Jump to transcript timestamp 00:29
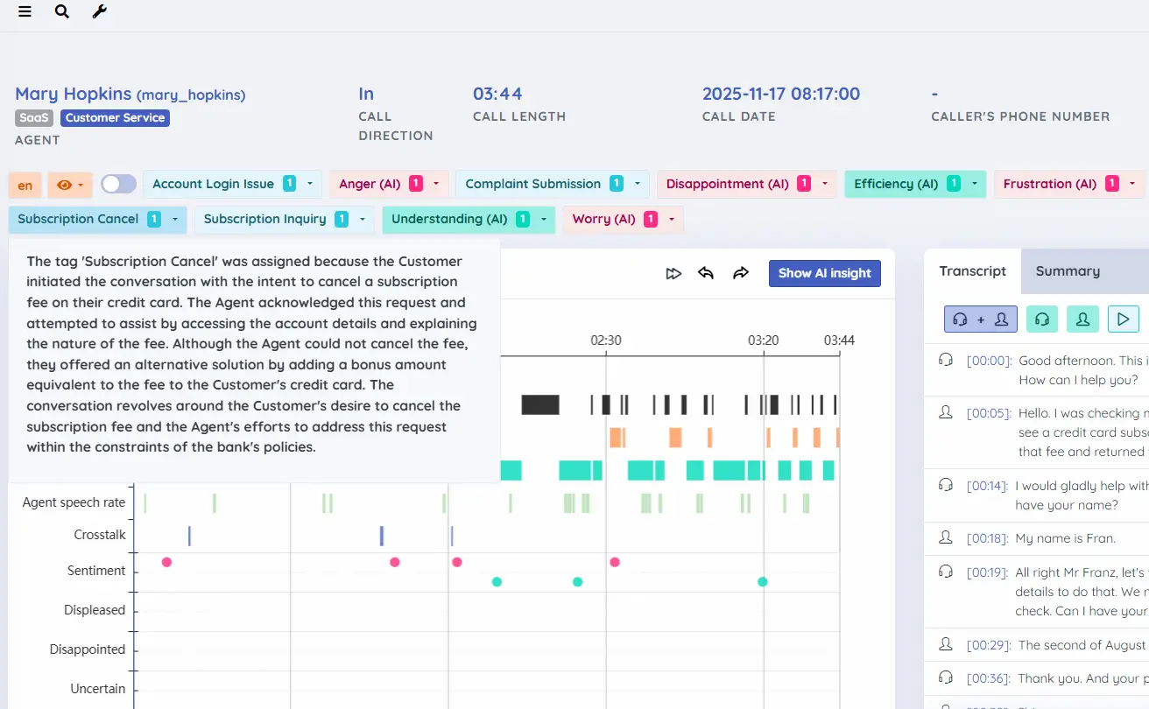The image size is (1149, 709). (x=990, y=645)
